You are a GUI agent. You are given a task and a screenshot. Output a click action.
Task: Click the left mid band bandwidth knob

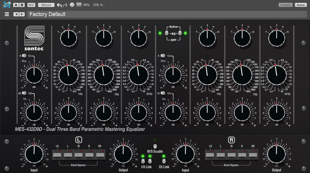[104, 38]
